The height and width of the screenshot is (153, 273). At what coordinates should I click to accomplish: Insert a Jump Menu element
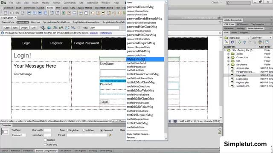click(57, 13)
